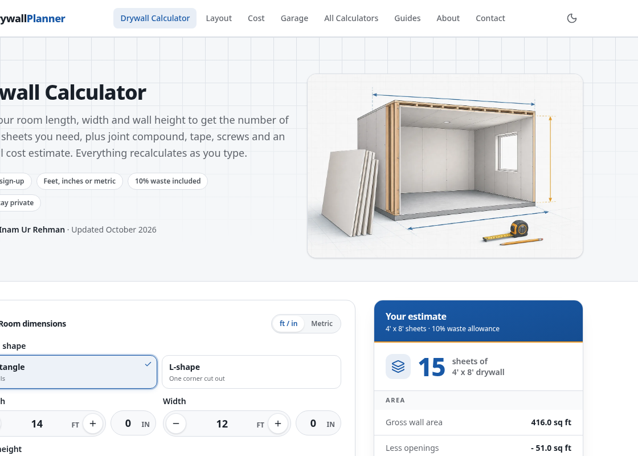Click the '- 51.0 sq ft' openings value
The height and width of the screenshot is (456, 638).
(x=551, y=448)
